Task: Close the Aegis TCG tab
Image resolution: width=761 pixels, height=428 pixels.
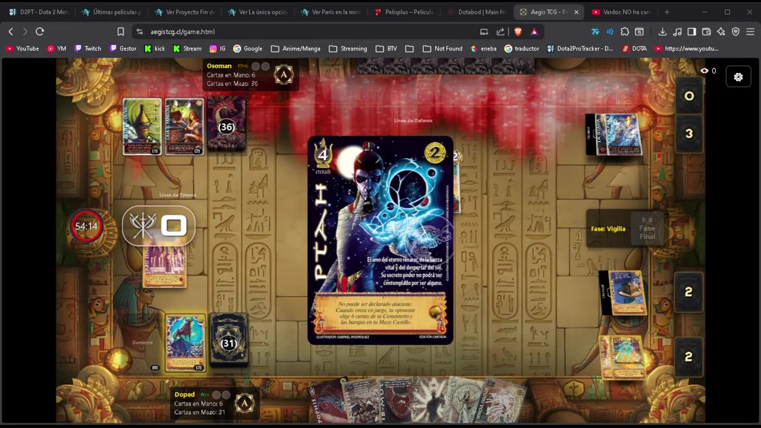Action: click(x=576, y=12)
